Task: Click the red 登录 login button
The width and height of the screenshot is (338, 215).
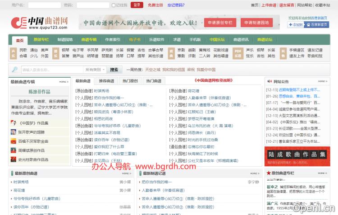Action: click(x=137, y=5)
